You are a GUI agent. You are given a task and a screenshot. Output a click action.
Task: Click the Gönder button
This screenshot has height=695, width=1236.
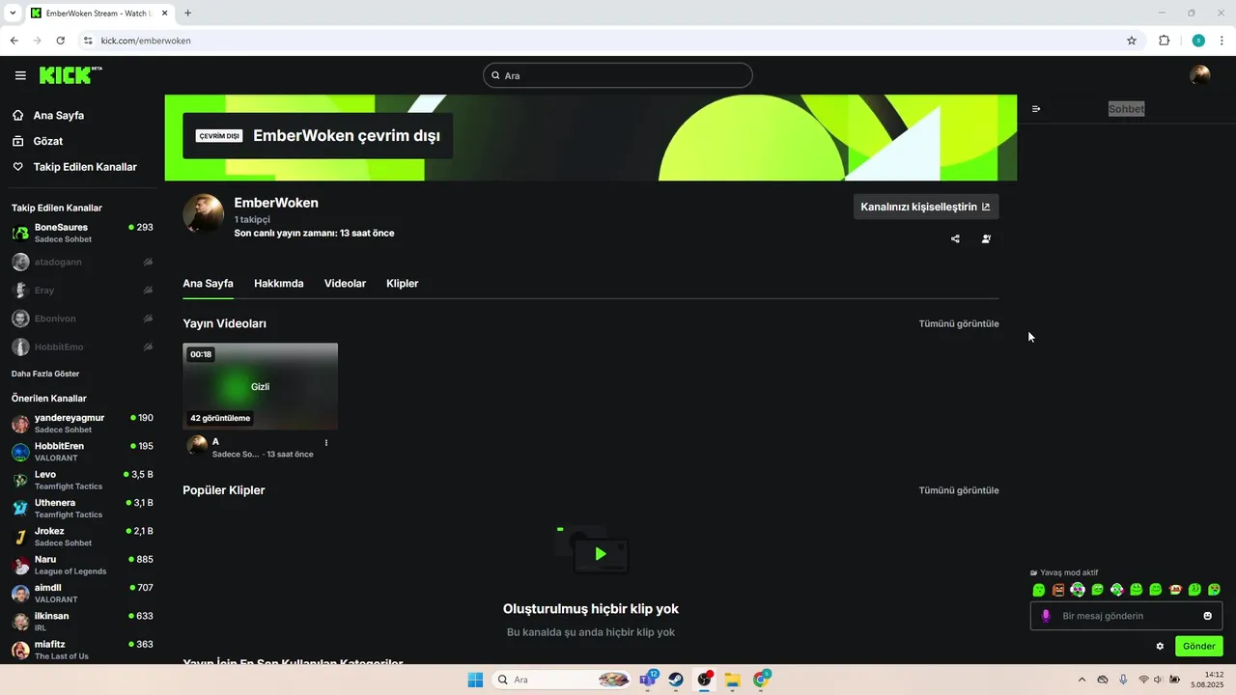coord(1199,647)
